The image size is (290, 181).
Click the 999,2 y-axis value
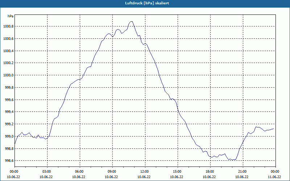[x=9, y=124]
